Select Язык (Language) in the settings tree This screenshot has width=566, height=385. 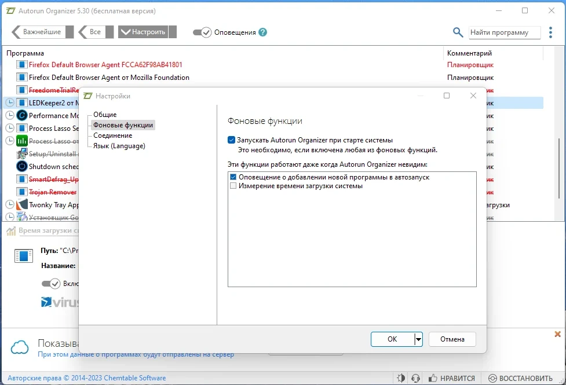(119, 146)
